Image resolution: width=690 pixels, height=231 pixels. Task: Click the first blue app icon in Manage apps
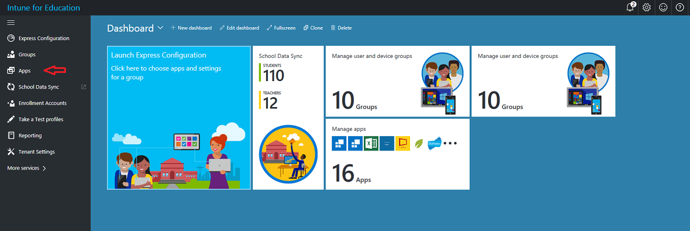(339, 143)
